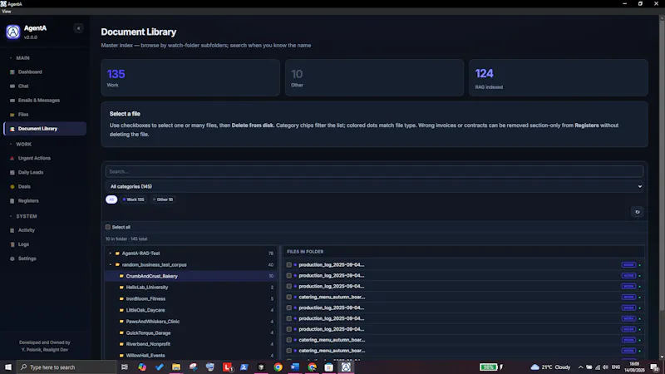Image resolution: width=665 pixels, height=374 pixels.
Task: Open the Windows Start menu
Action: pos(8,367)
